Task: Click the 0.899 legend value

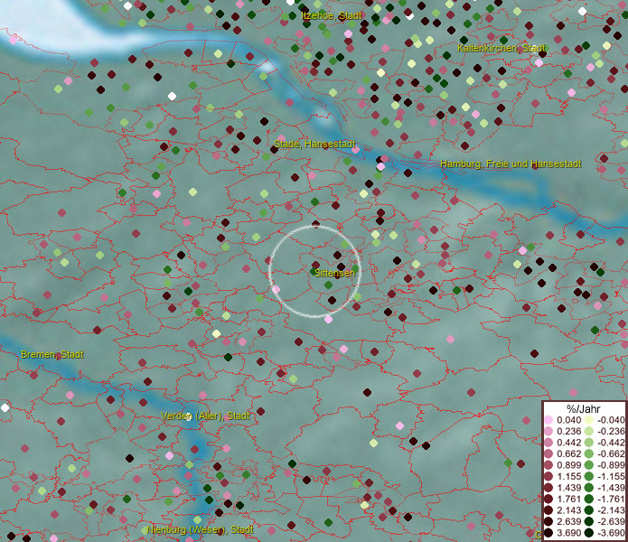Action: coord(568,465)
